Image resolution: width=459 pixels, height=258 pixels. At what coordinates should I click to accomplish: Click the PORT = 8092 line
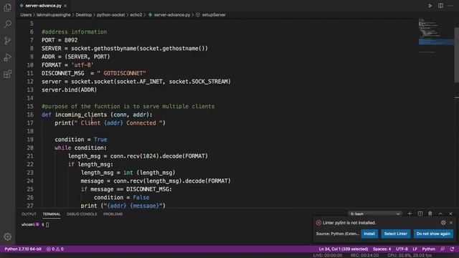[60, 40]
